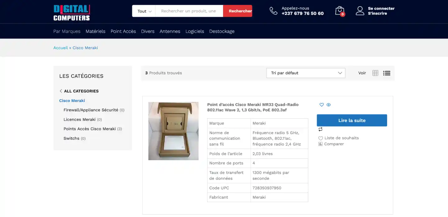The image size is (448, 217).
Task: Click Se connecter link
Action: [x=381, y=8]
